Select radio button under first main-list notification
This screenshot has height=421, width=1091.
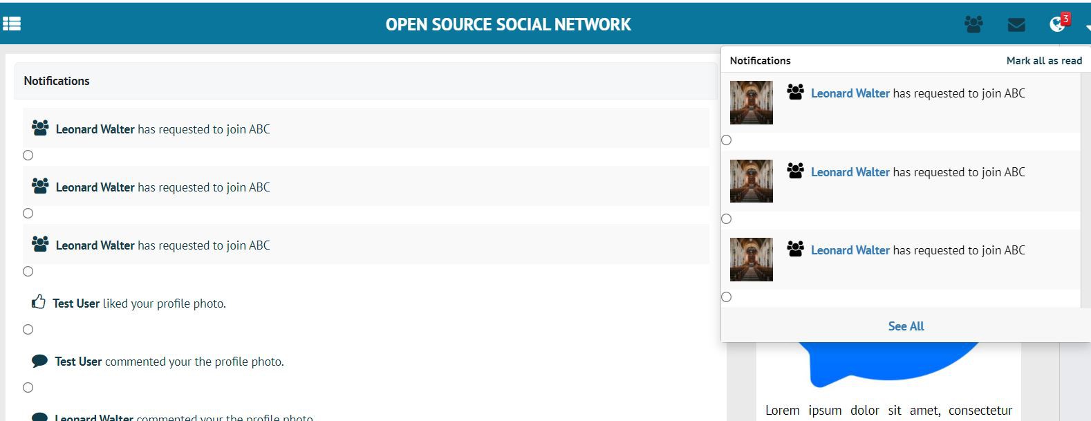point(28,155)
